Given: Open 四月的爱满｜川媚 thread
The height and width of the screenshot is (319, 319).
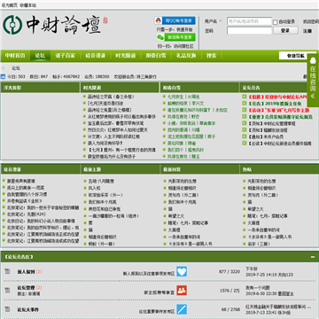Looking at the screenshot, I should (x=183, y=130).
